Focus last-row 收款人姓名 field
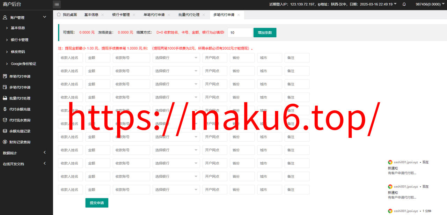The width and height of the screenshot is (447, 215). (x=71, y=190)
